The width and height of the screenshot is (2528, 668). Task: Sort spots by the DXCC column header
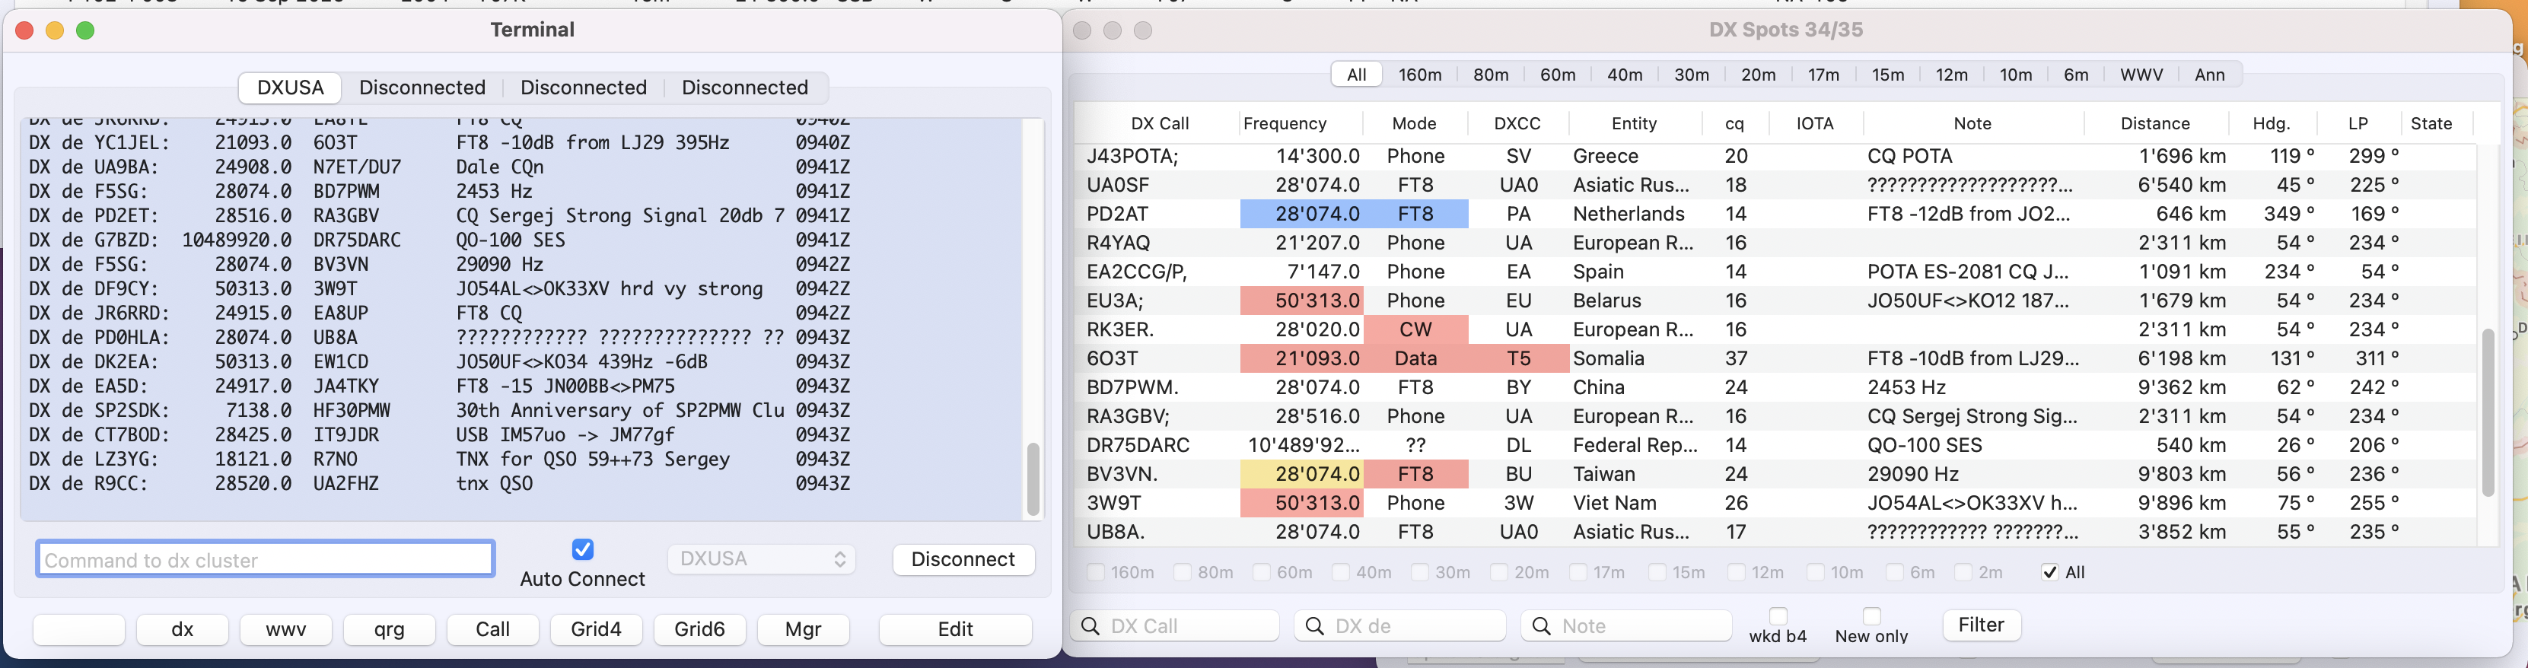(1517, 123)
